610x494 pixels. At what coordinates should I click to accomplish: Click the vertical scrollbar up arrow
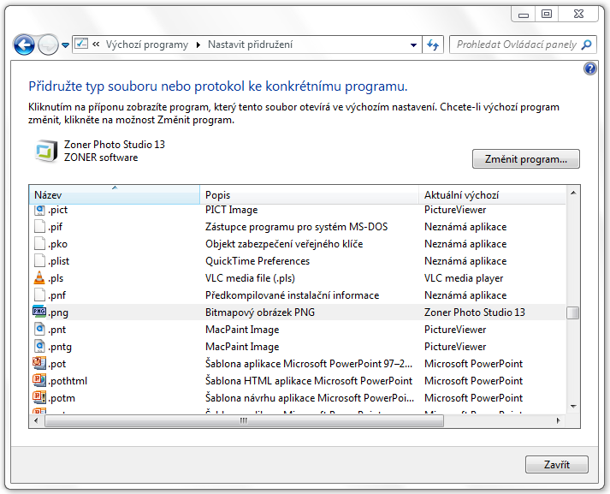point(573,193)
